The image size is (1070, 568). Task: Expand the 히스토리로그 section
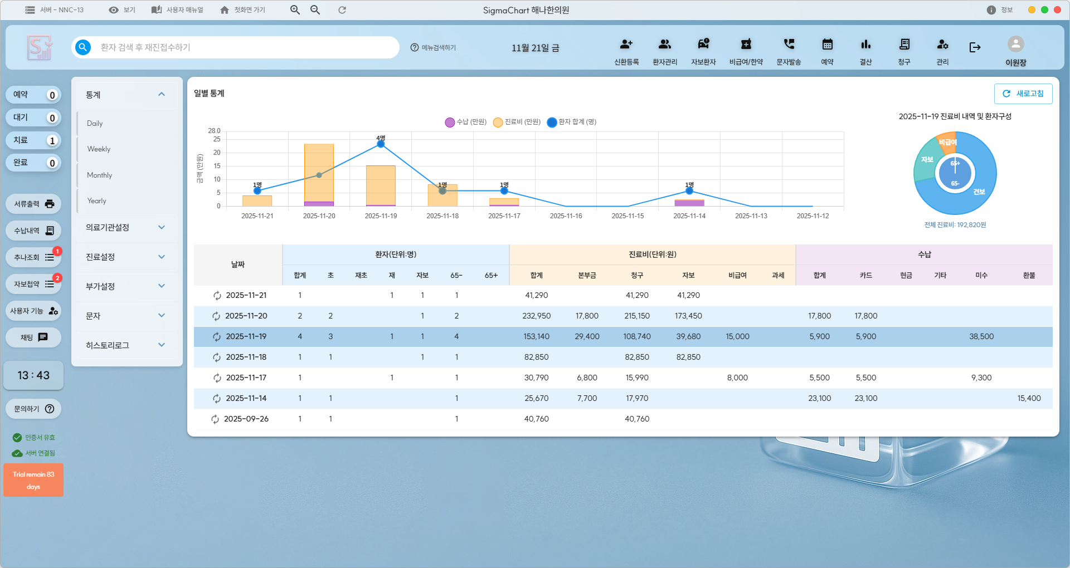(x=161, y=345)
